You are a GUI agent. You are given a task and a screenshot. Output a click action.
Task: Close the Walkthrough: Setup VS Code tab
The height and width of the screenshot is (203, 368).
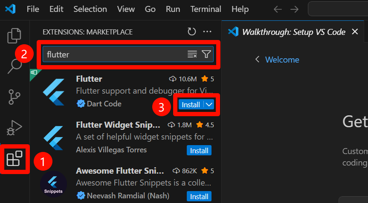pyautogui.click(x=355, y=32)
